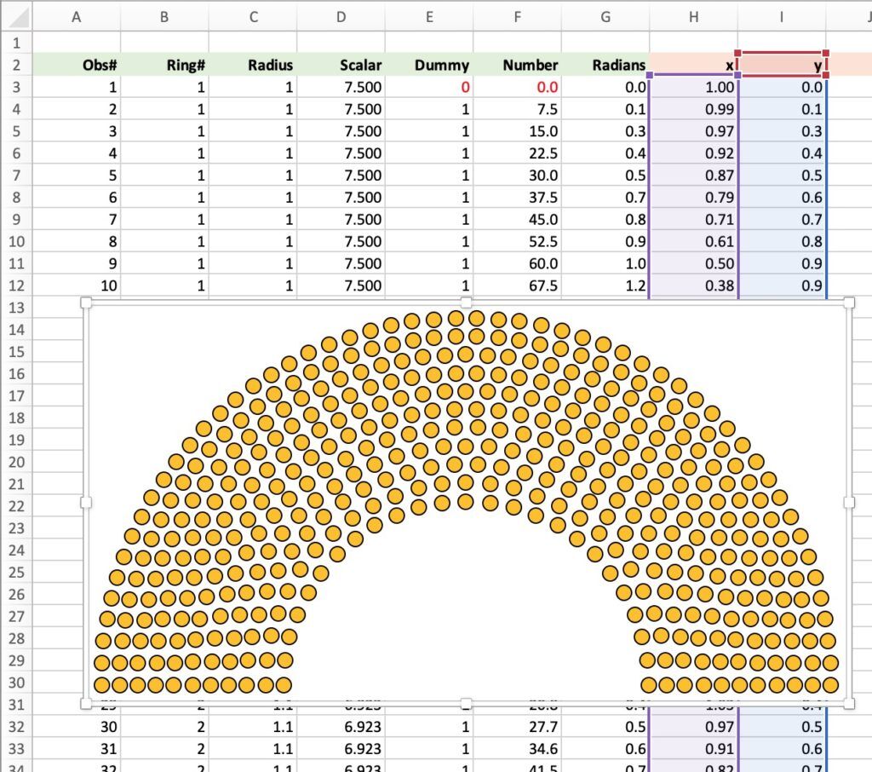Image resolution: width=872 pixels, height=772 pixels.
Task: Select cell with Number value 45.0
Action: (517, 219)
